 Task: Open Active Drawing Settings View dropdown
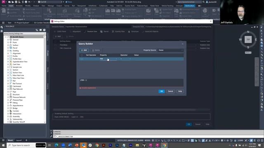tap(25, 34)
